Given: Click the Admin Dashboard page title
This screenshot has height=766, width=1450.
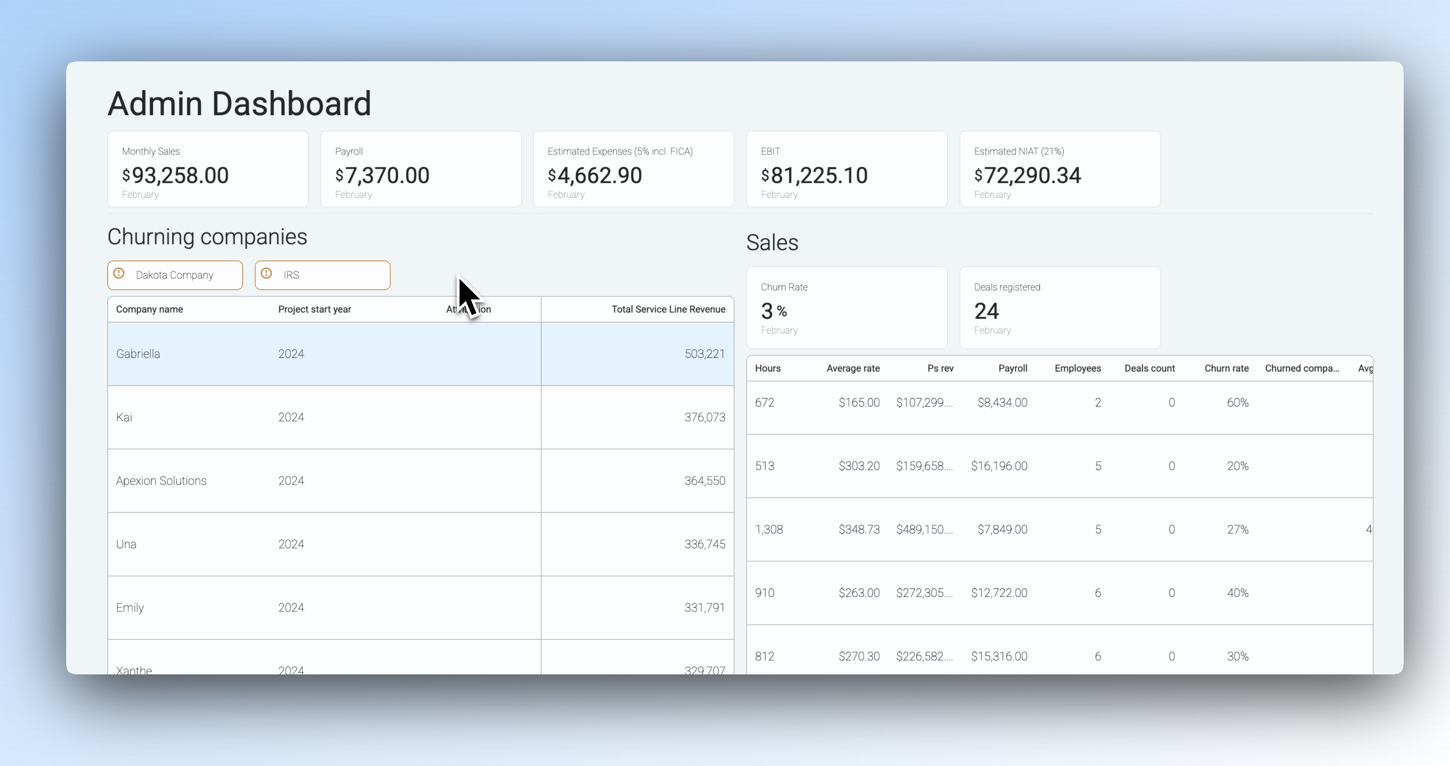Looking at the screenshot, I should click(x=239, y=103).
